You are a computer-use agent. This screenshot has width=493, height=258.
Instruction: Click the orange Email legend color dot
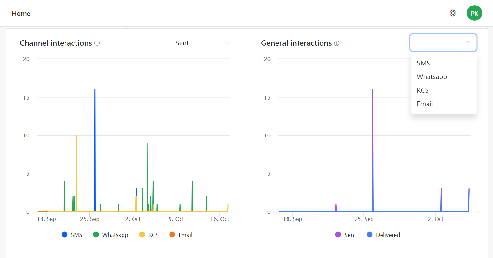[172, 235]
